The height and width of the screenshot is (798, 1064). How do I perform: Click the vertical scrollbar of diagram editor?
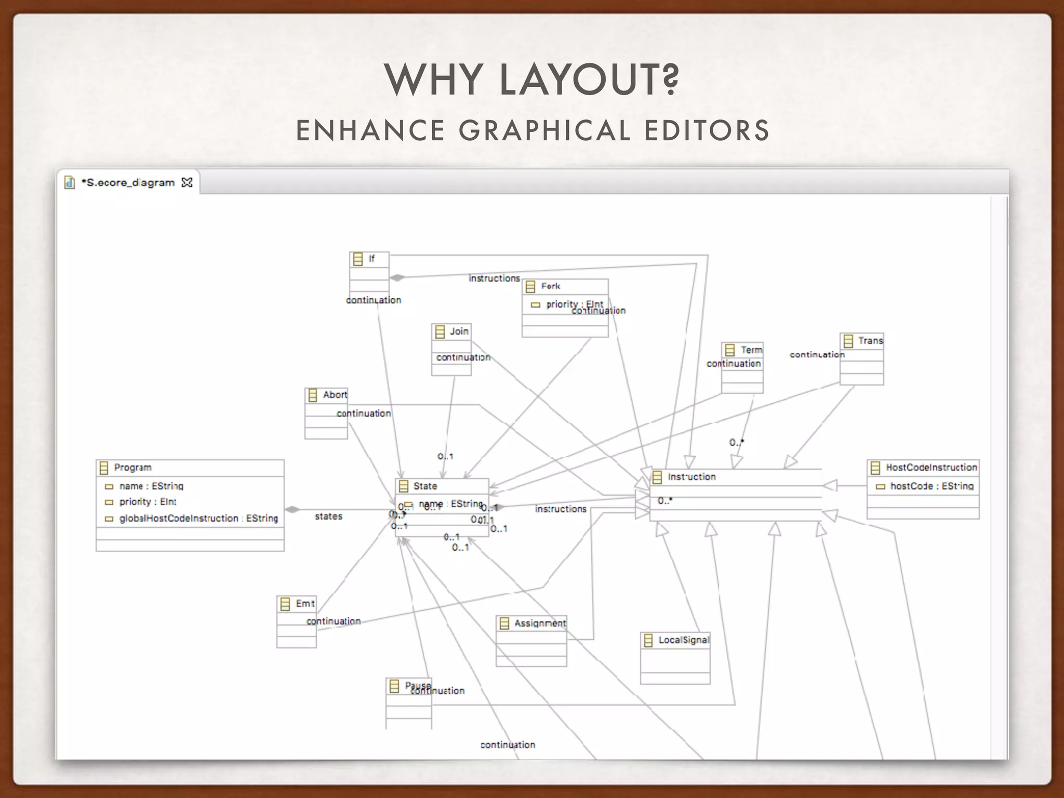click(x=999, y=468)
